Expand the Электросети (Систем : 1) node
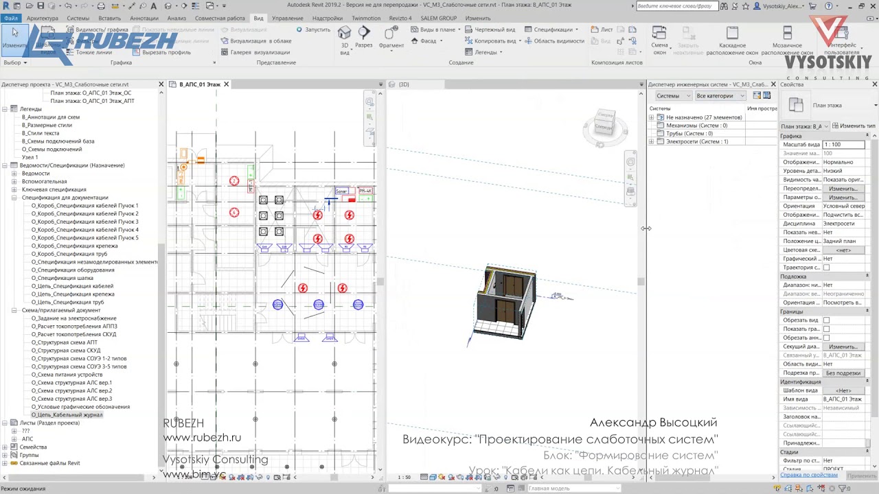Image resolution: width=879 pixels, height=494 pixels. [652, 141]
